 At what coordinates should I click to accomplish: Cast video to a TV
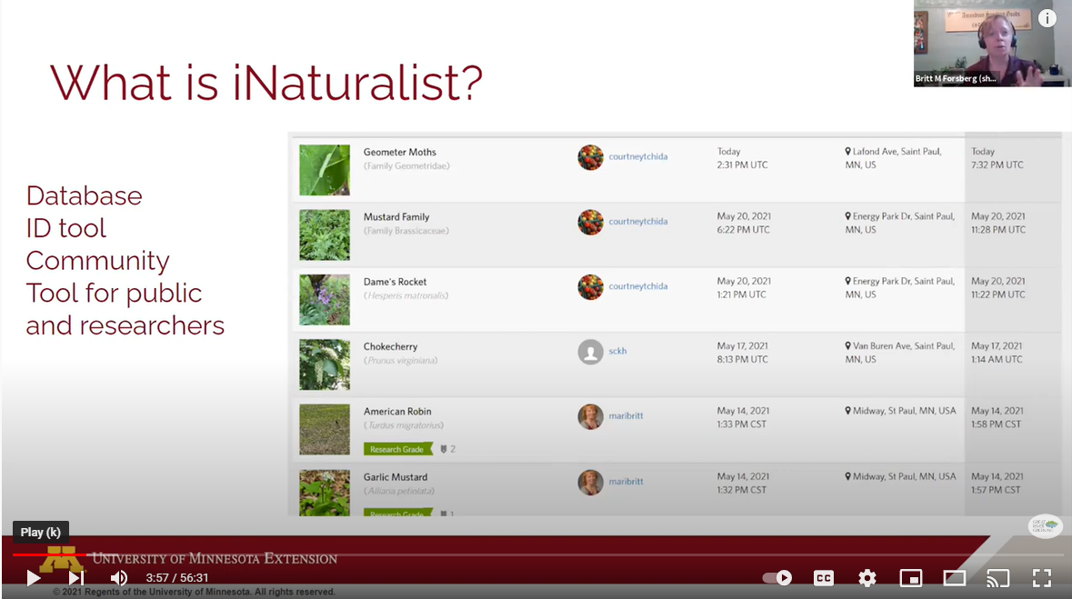998,578
